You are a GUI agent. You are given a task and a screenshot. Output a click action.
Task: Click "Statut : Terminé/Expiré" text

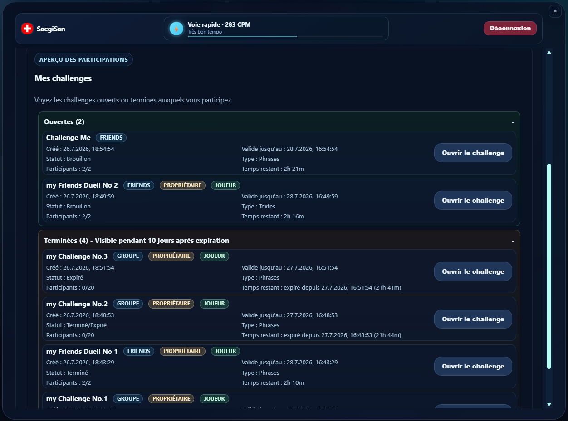(x=76, y=325)
